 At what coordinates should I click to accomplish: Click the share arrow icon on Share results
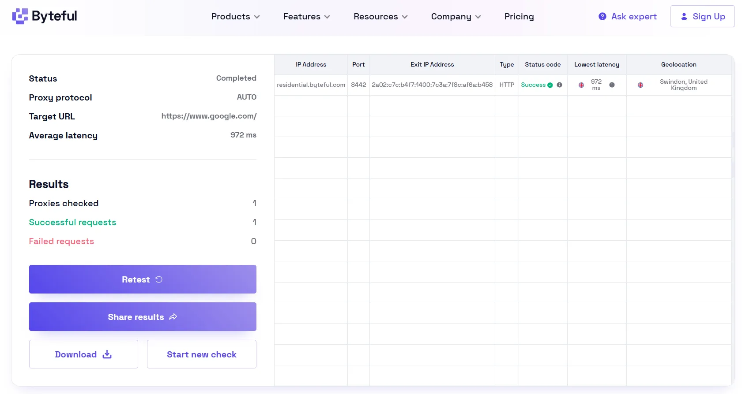pyautogui.click(x=173, y=317)
